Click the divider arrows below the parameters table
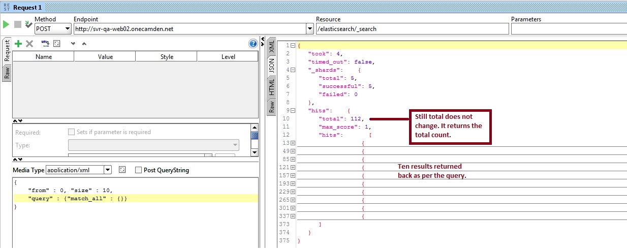 click(x=17, y=120)
